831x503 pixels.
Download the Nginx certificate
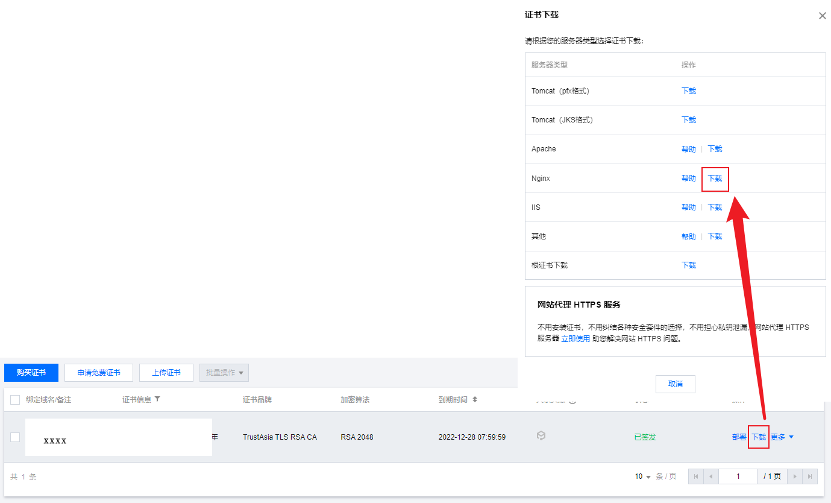point(715,179)
